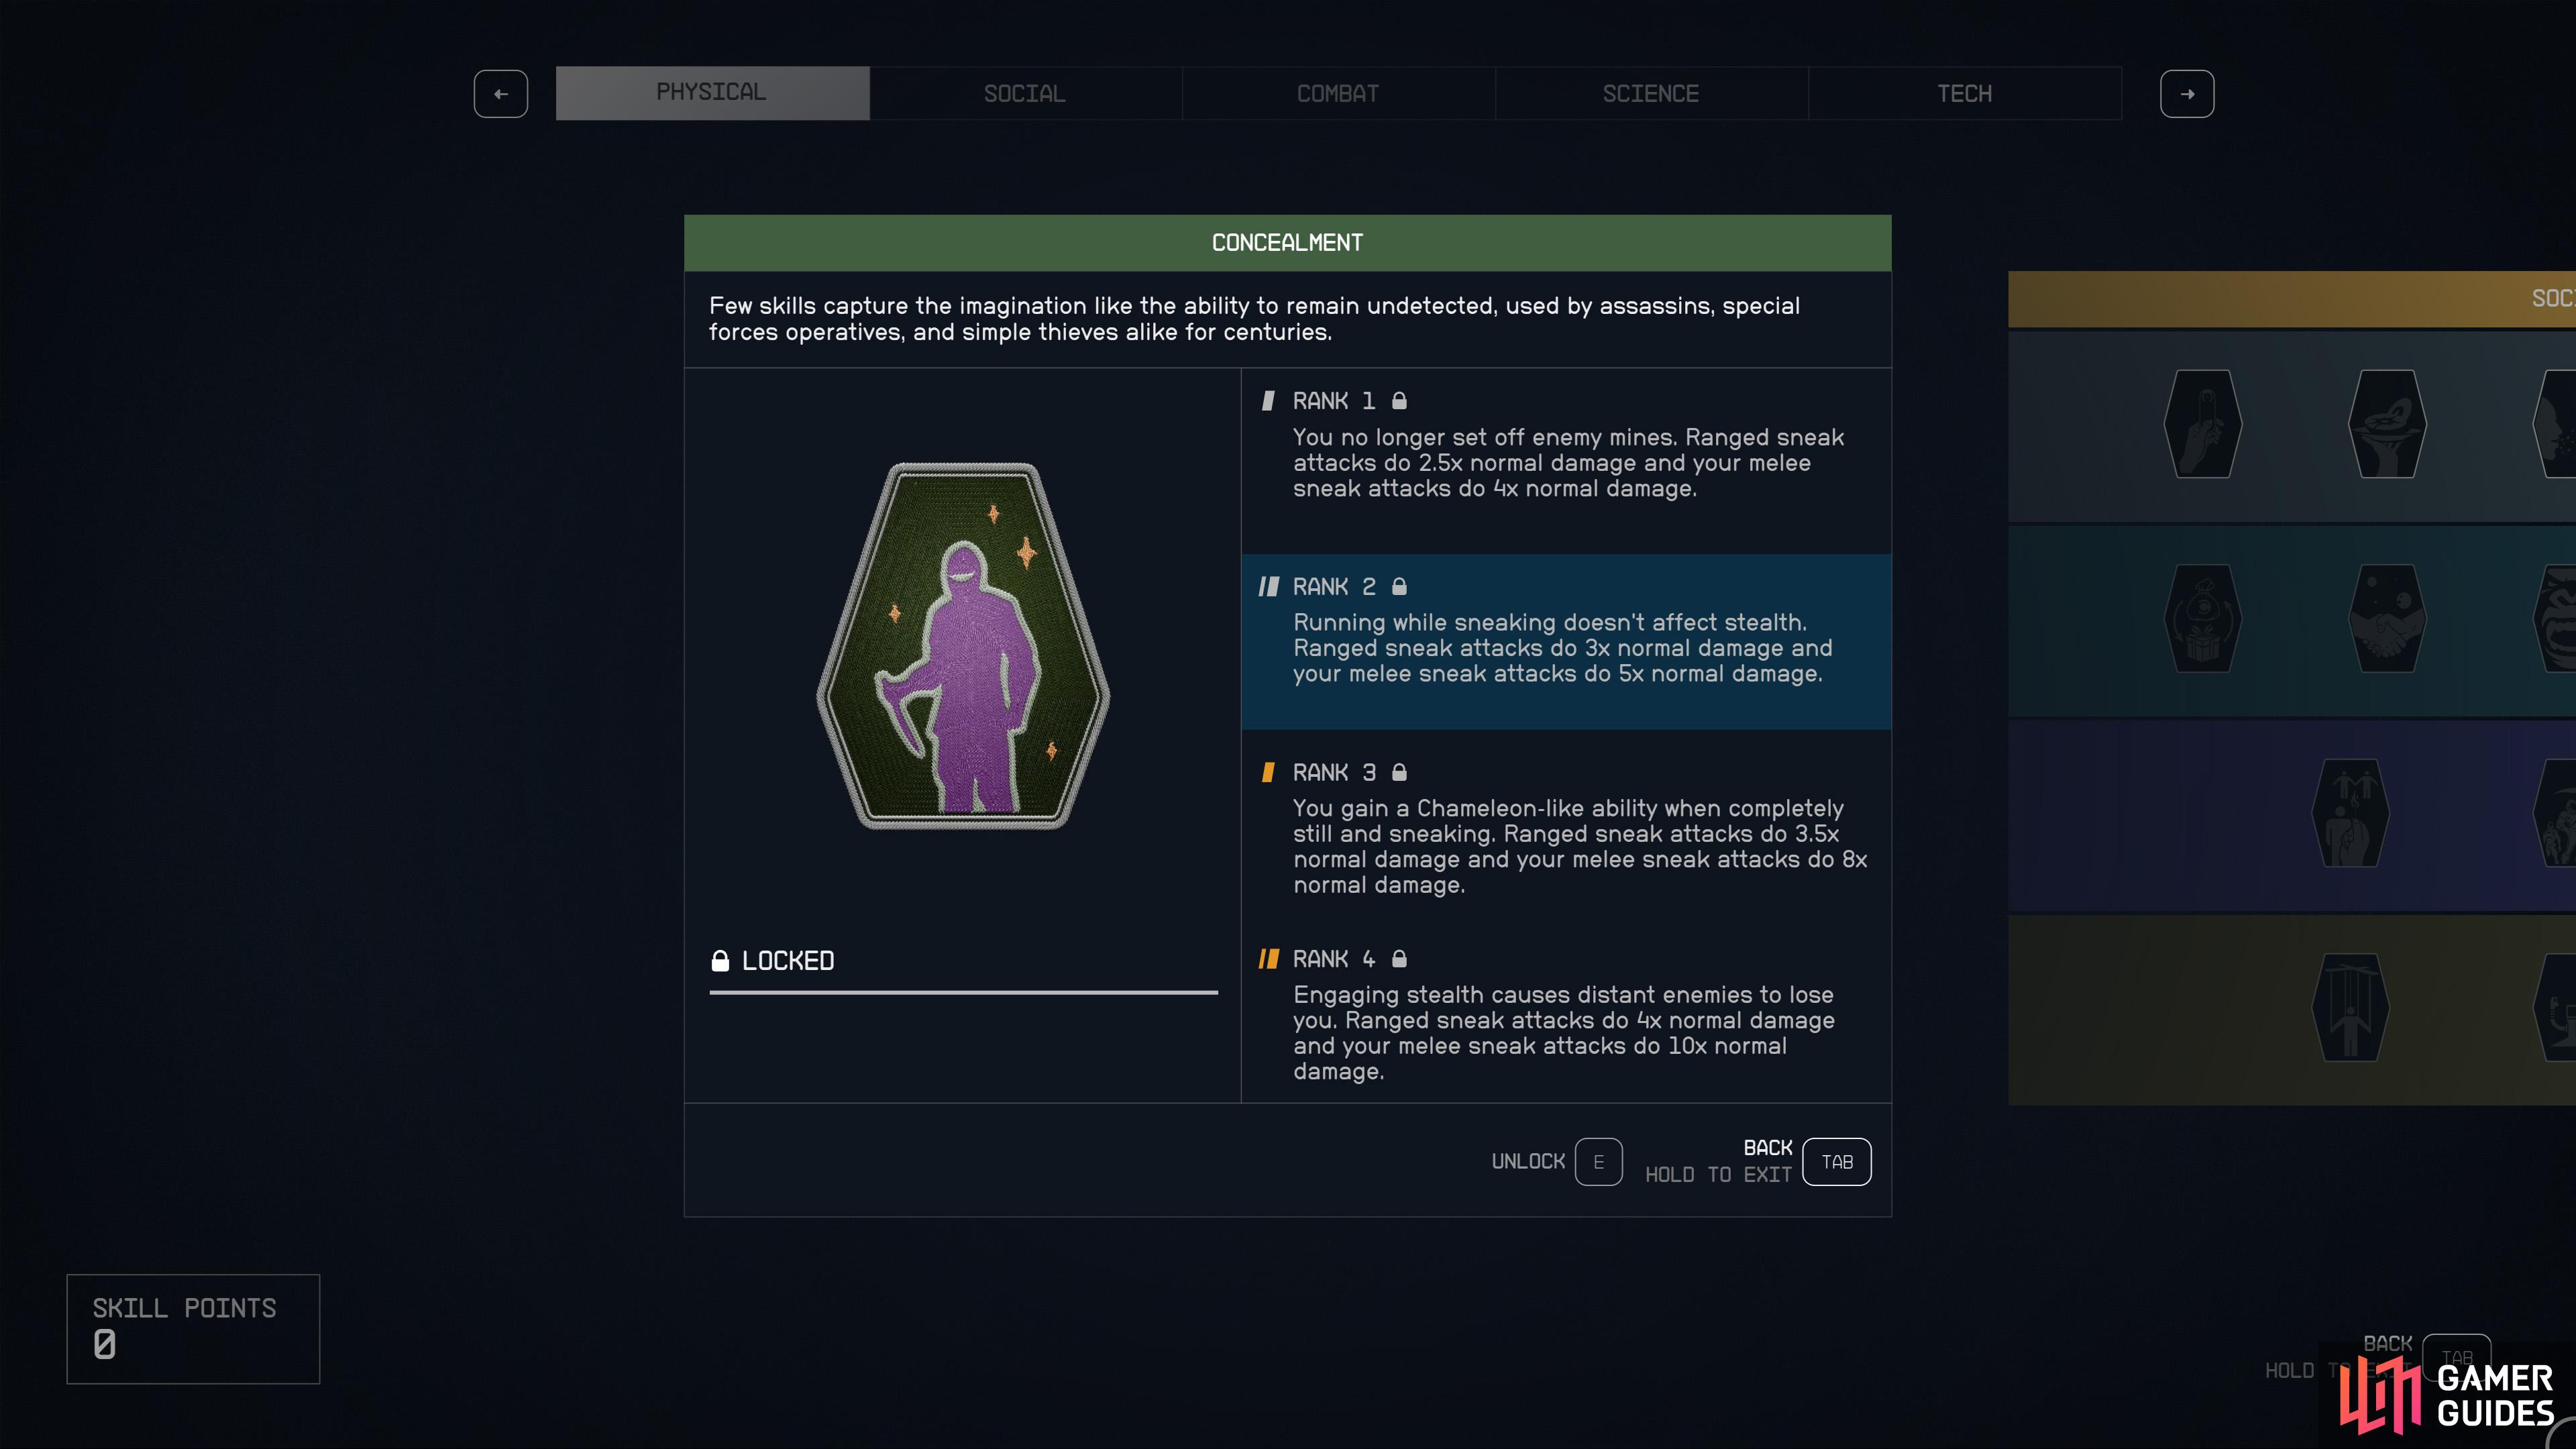The width and height of the screenshot is (2576, 1449).
Task: Click the Rank 4 engaging stealth description
Action: (x=1564, y=1033)
